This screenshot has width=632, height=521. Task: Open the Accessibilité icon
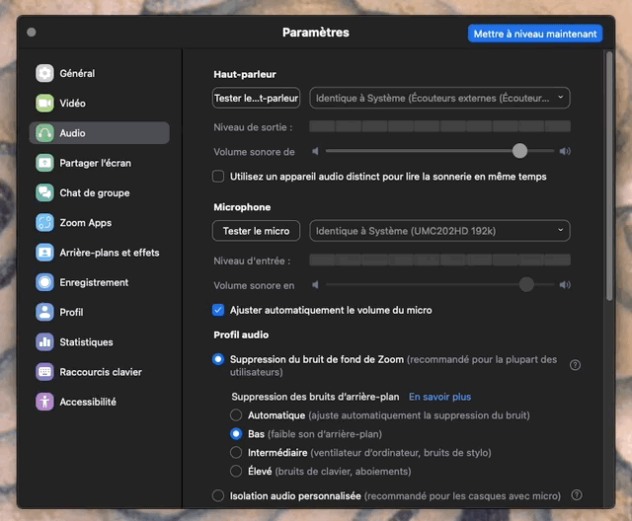[44, 402]
